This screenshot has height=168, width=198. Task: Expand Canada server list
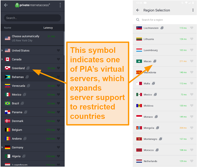point(2,59)
